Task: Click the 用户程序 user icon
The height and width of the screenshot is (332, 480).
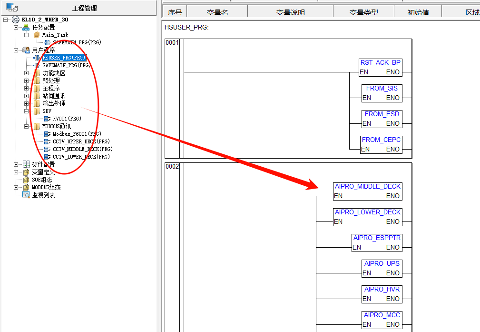Action: point(26,50)
